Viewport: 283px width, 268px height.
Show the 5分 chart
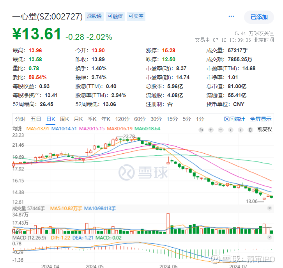(187, 119)
